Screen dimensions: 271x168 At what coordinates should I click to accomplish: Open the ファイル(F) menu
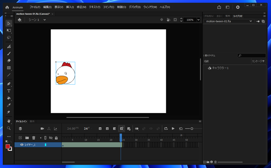(35, 7)
